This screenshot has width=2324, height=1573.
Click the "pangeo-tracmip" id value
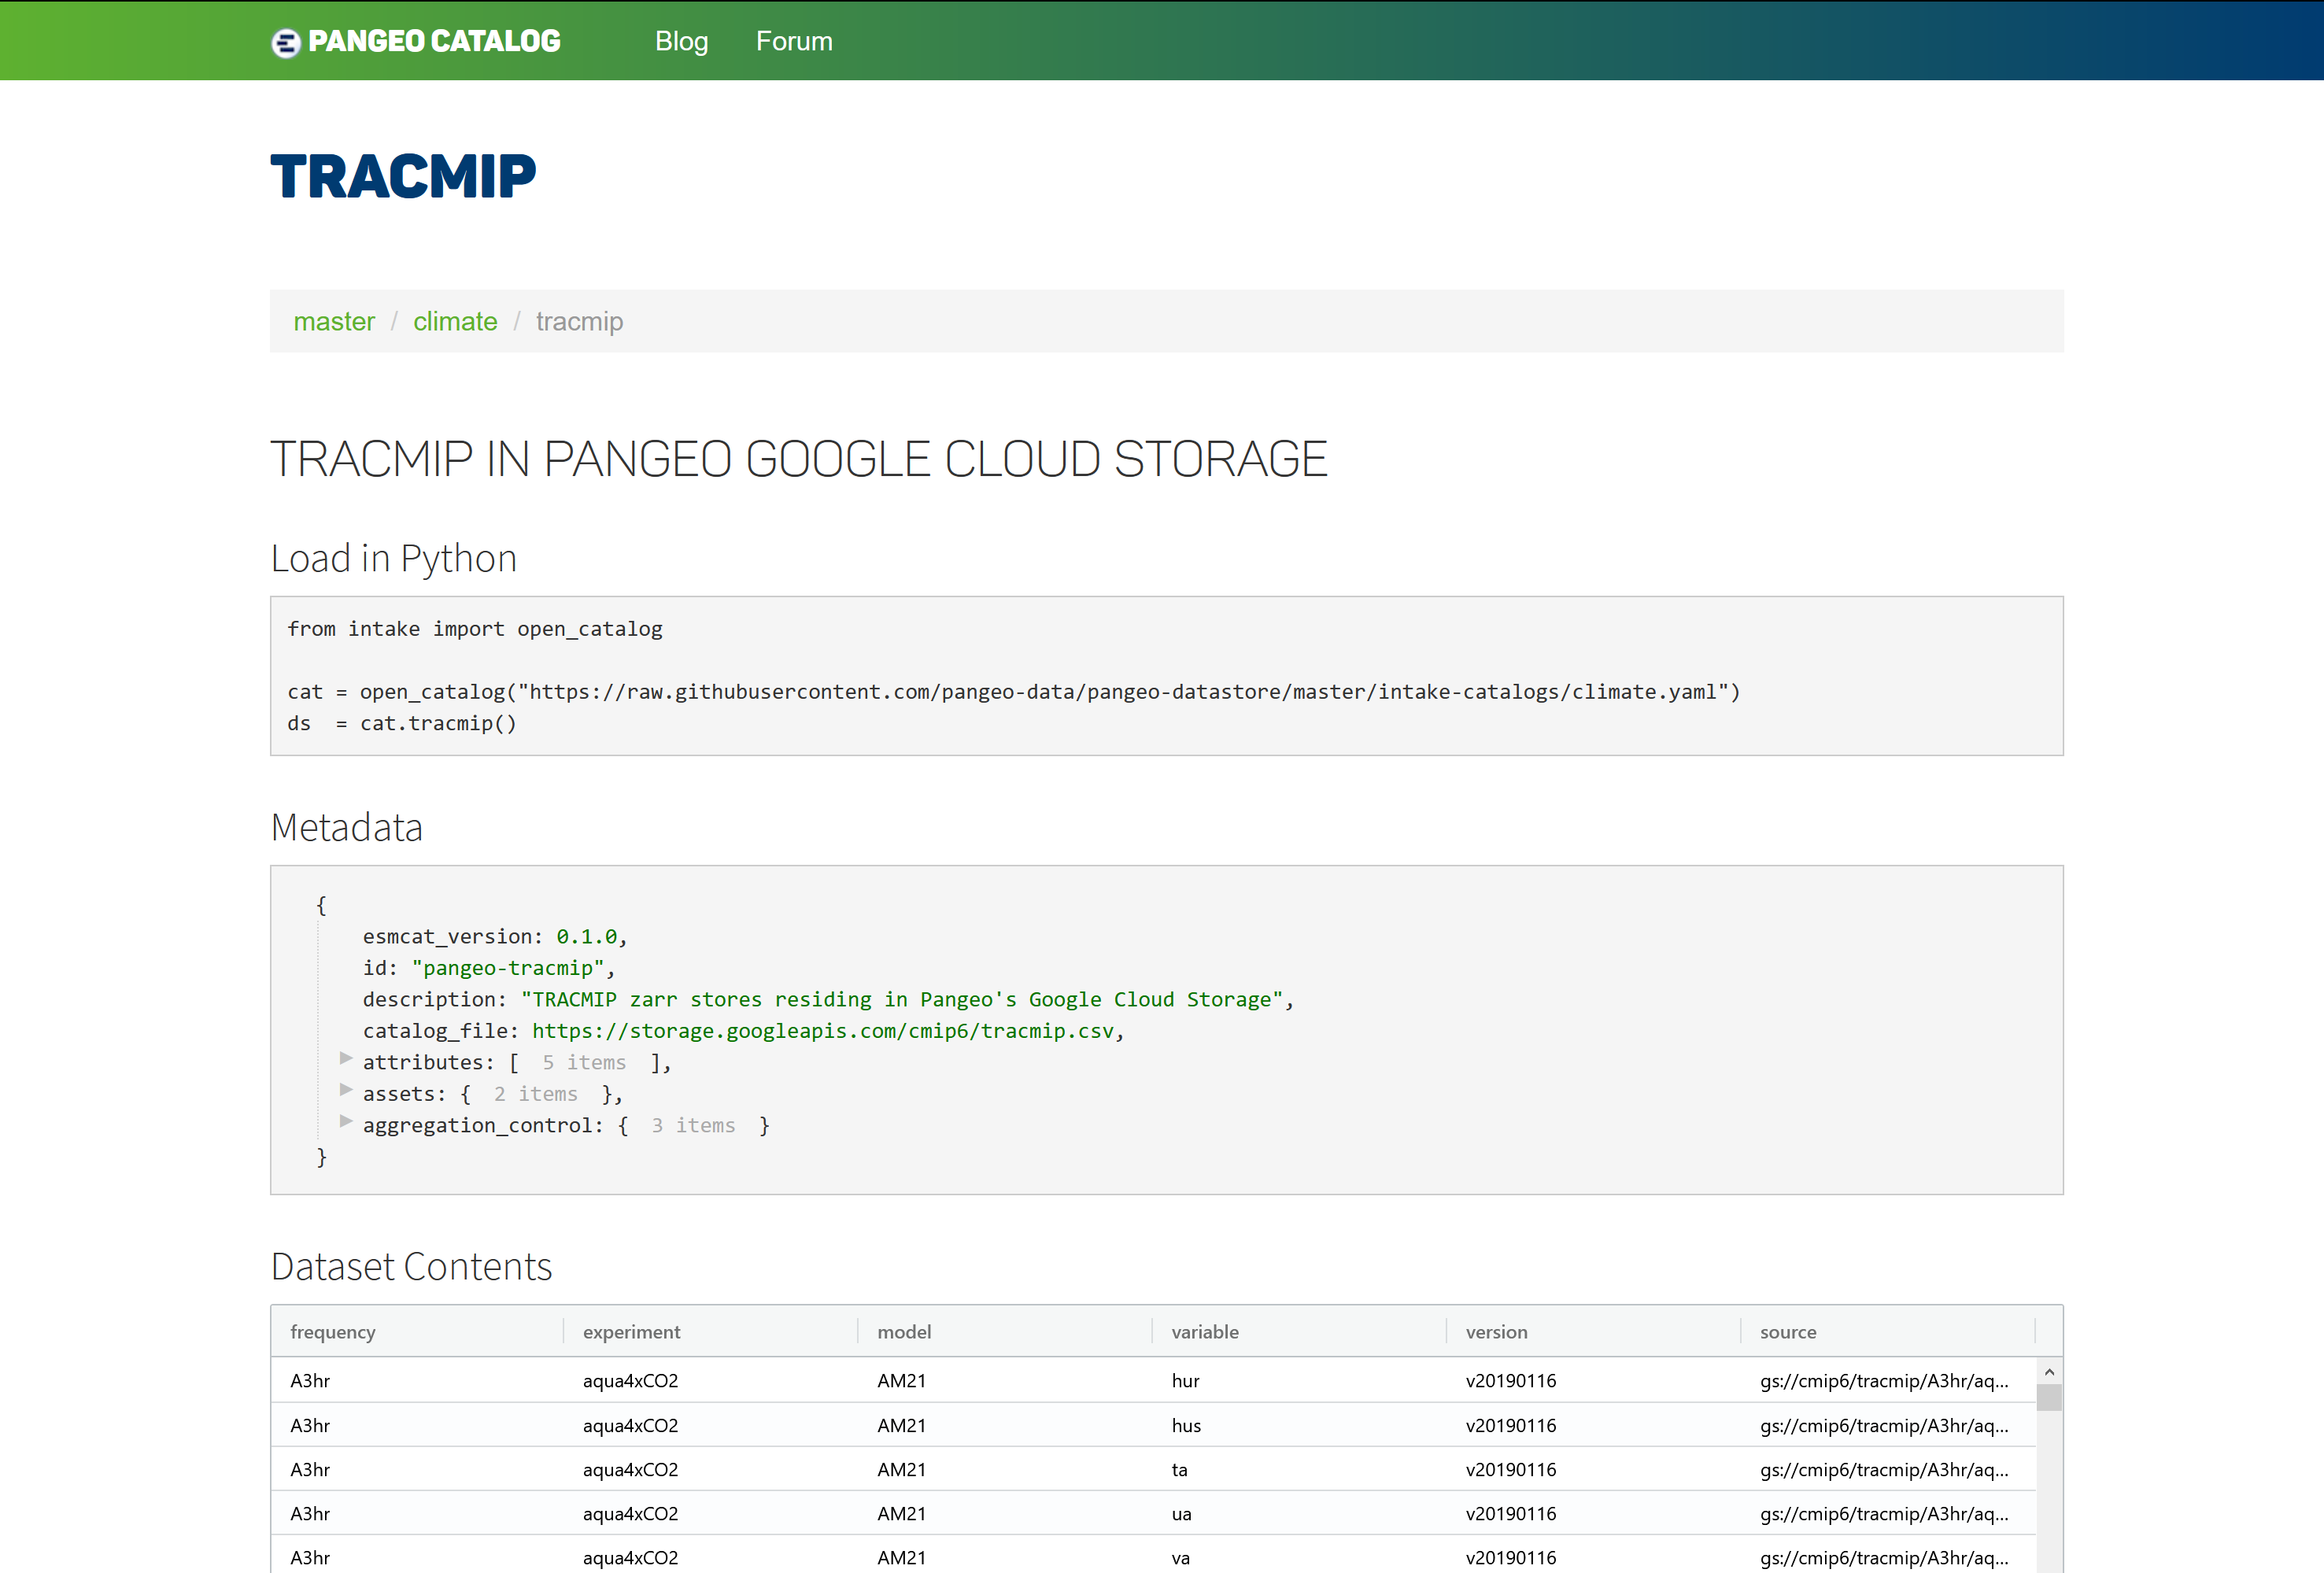tap(508, 968)
